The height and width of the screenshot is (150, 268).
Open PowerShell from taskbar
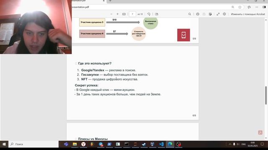[109, 144]
